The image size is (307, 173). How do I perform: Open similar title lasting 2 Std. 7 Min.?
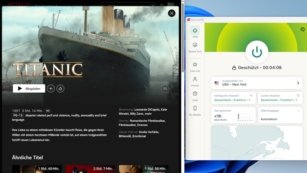tap(90, 169)
